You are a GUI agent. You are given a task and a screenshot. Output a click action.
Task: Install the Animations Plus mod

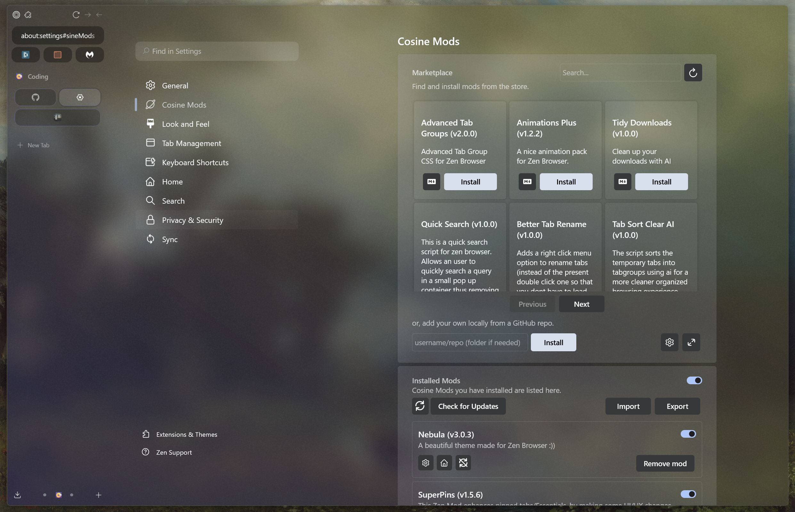tap(566, 182)
